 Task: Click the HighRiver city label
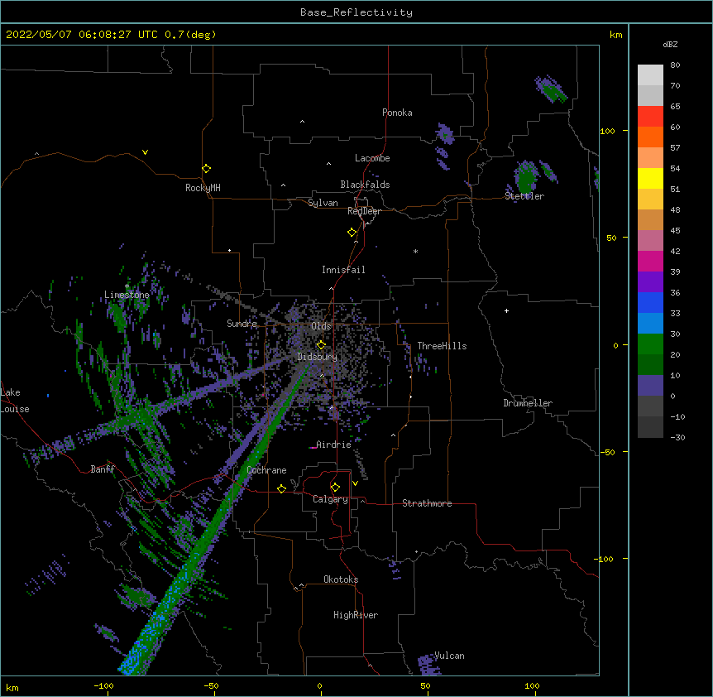tap(356, 615)
